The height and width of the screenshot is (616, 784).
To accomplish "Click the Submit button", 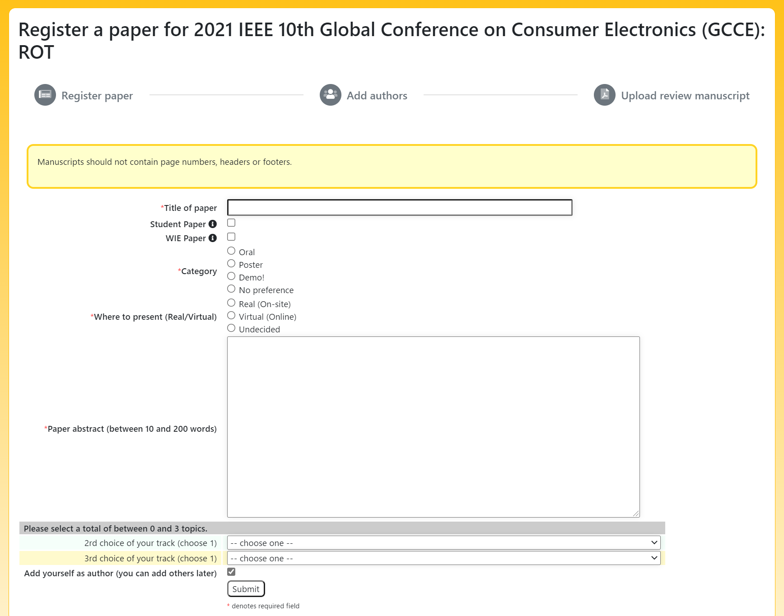I will [x=246, y=589].
